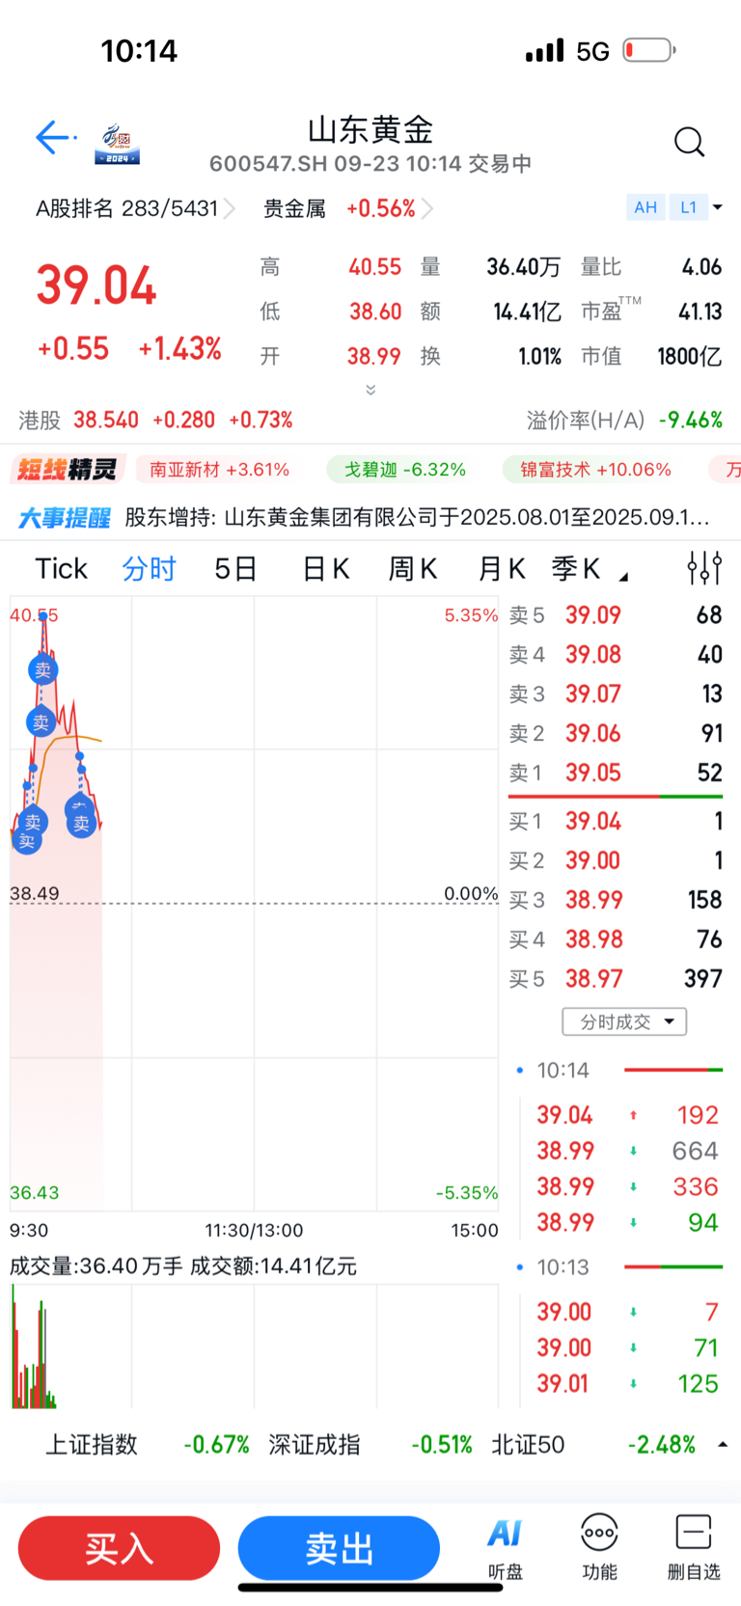Select 卖2 39.06 order row
This screenshot has height=1606, width=741.
click(x=616, y=734)
